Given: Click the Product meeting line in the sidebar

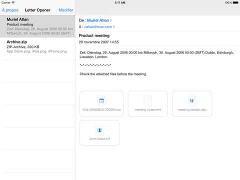Looking at the screenshot, I should click(20, 24).
